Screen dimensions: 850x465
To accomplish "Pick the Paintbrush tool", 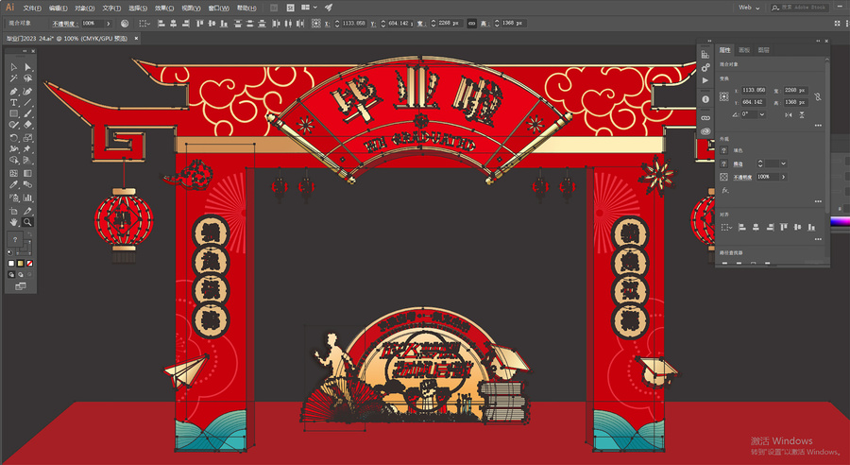I will [x=27, y=114].
